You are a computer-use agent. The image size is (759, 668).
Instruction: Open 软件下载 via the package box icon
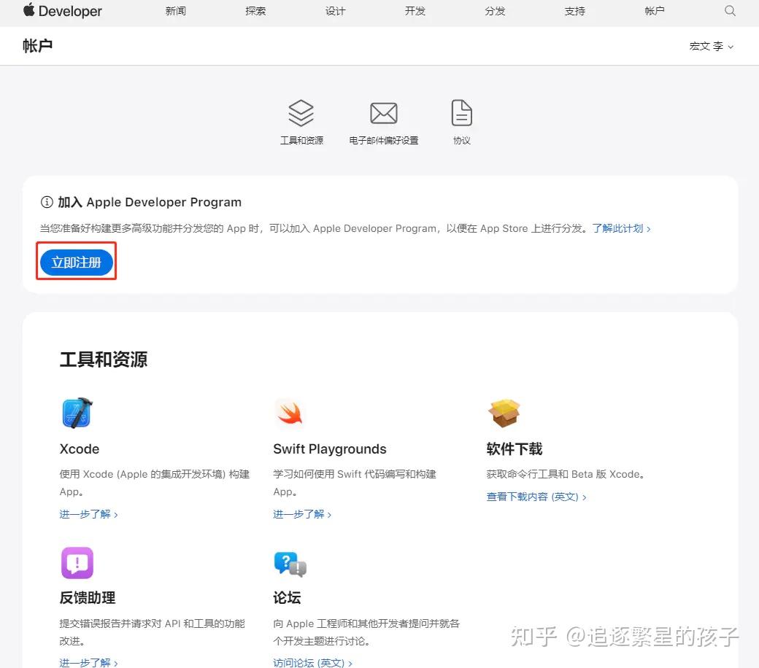505,412
